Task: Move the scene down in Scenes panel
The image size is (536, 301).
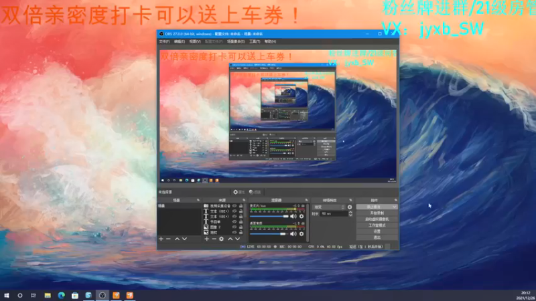Action: tap(185, 239)
